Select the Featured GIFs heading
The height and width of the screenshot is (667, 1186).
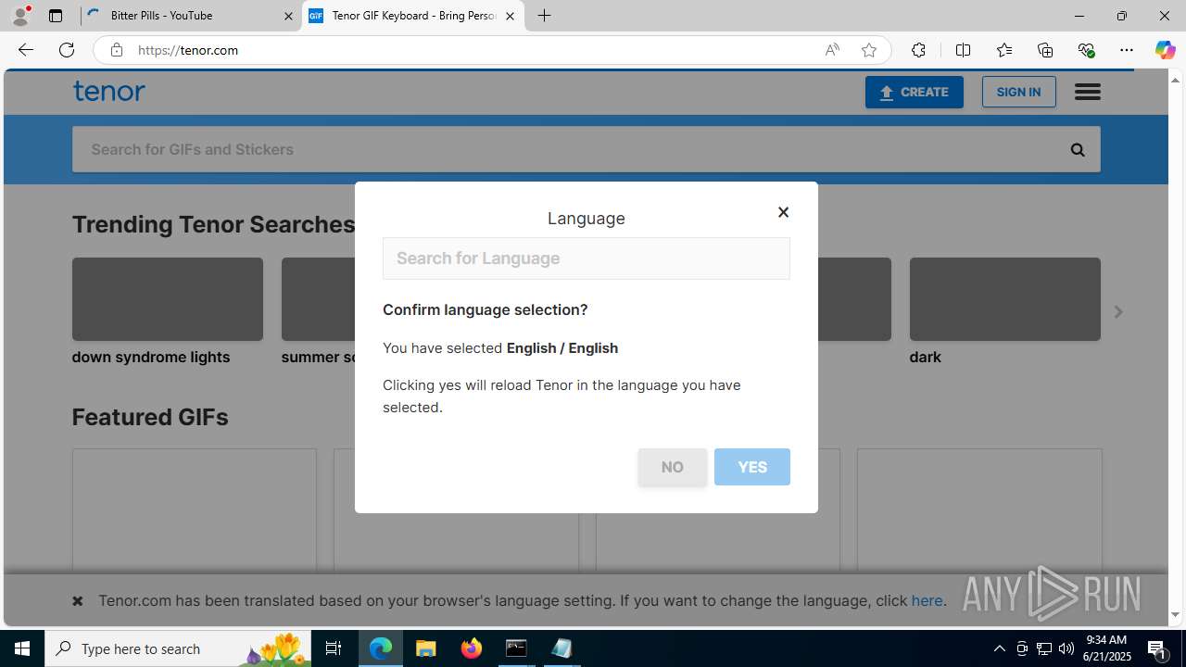[150, 417]
